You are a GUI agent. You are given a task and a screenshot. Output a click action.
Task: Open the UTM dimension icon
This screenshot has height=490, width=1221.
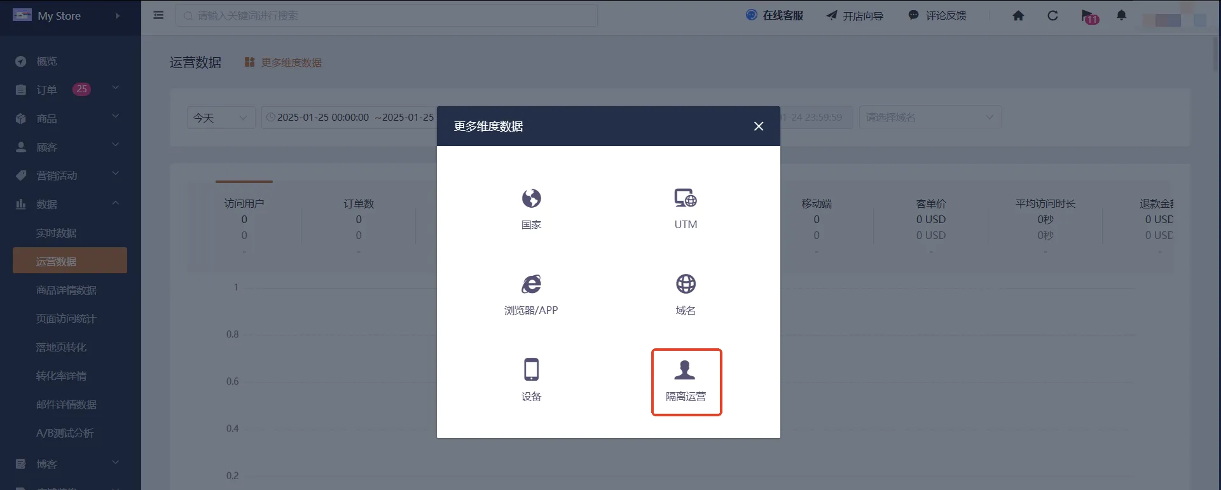click(686, 198)
